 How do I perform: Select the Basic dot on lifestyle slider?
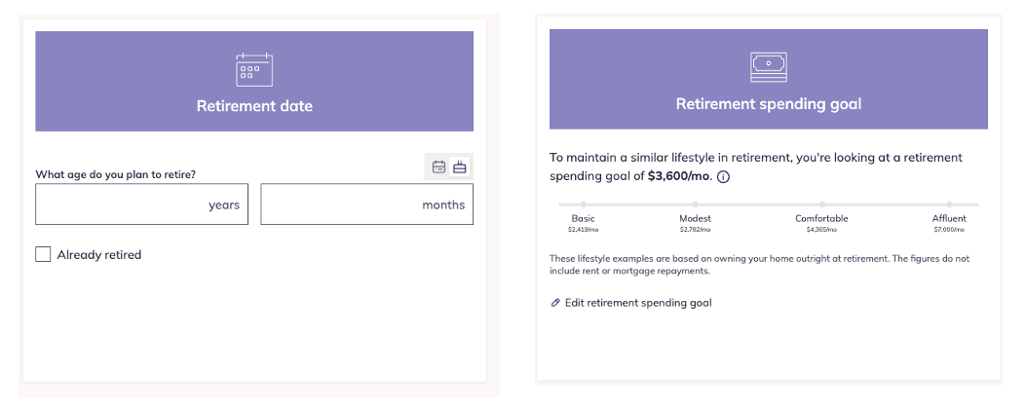point(583,204)
